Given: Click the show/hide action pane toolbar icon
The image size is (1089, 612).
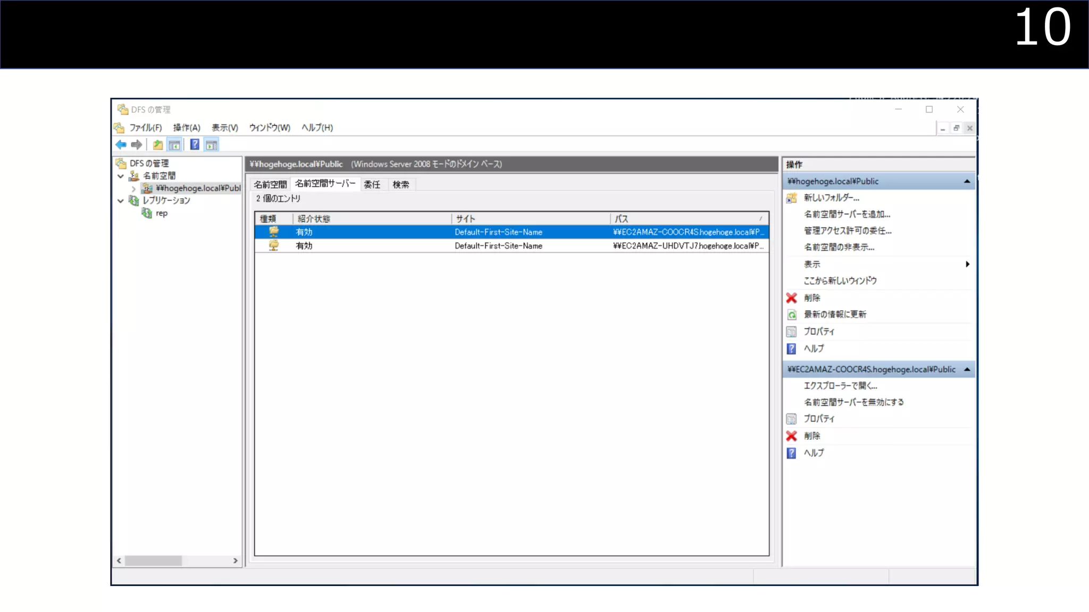Looking at the screenshot, I should pos(212,144).
